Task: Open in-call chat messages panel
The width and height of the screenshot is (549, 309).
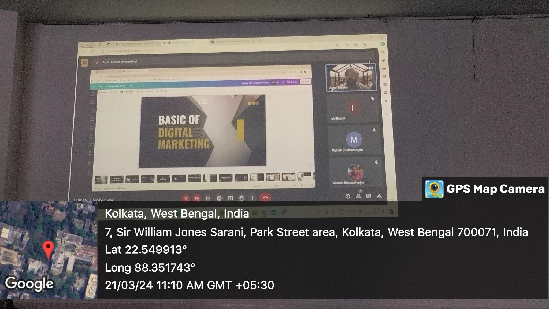Action: coord(369,196)
